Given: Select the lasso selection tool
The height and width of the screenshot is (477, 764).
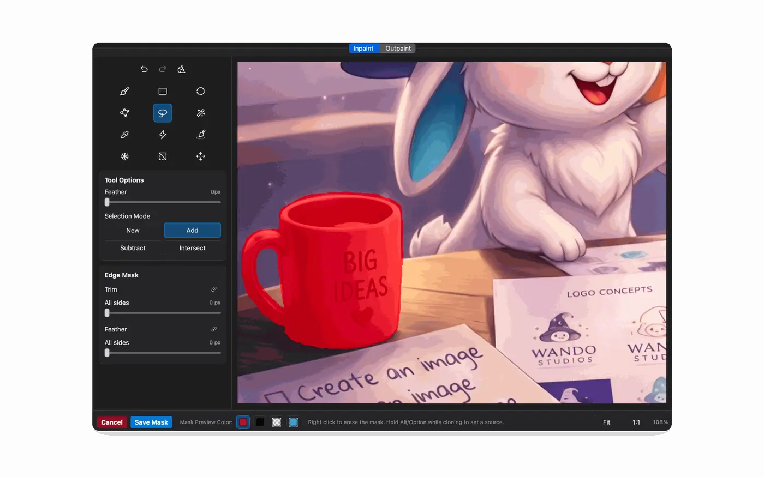Looking at the screenshot, I should point(163,113).
